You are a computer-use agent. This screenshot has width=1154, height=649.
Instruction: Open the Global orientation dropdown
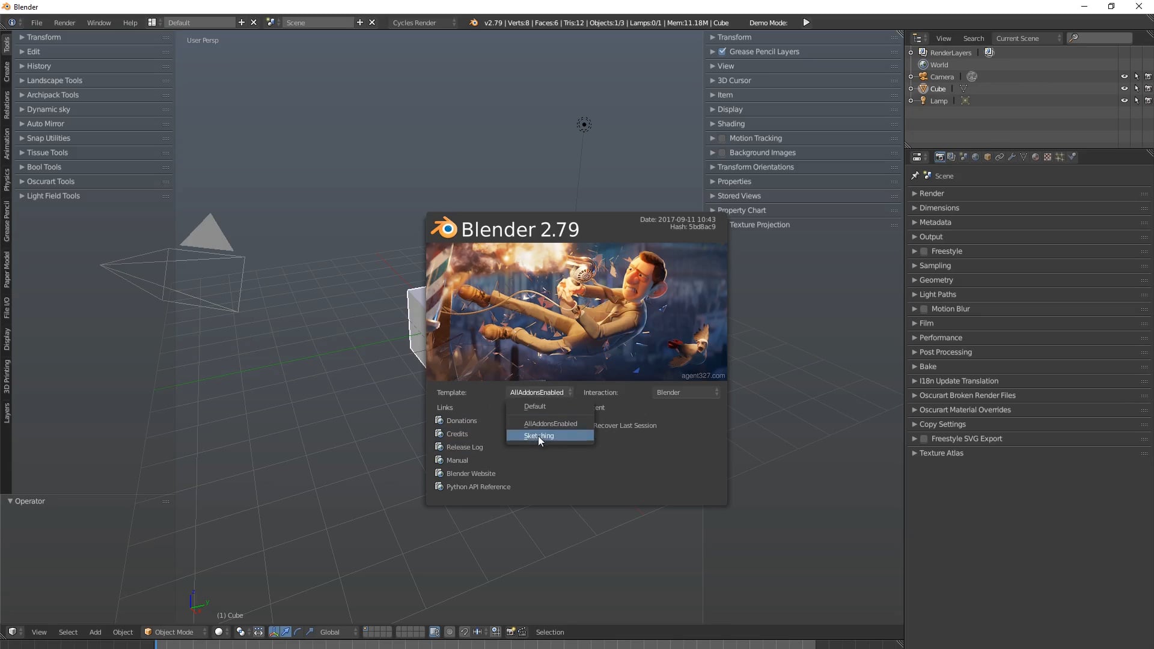337,632
